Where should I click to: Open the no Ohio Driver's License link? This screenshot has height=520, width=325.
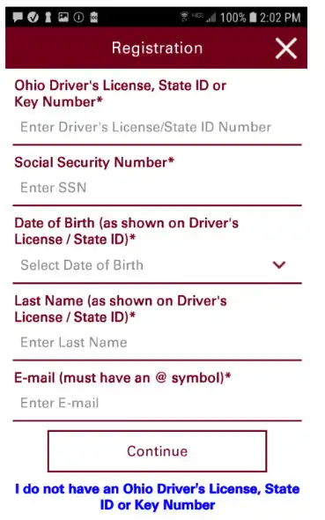pyautogui.click(x=157, y=497)
